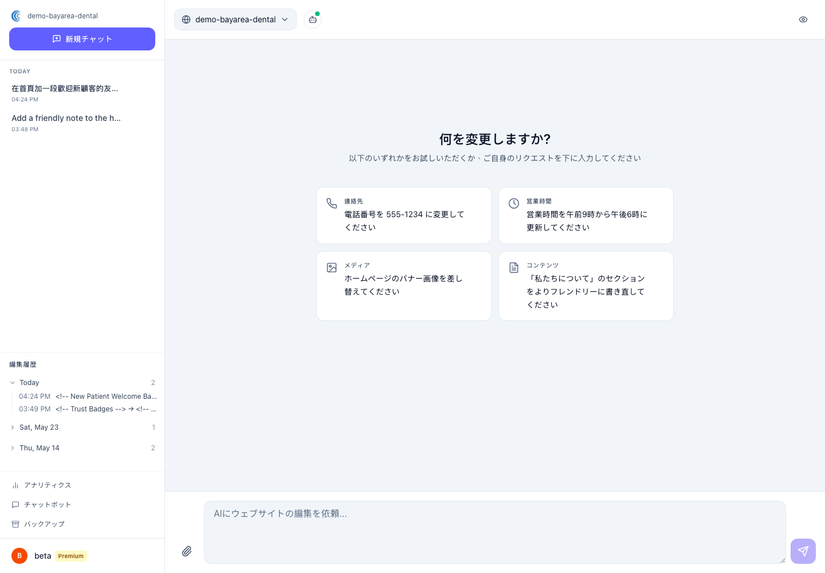Expand the Sat, May 23 history group

click(x=82, y=427)
